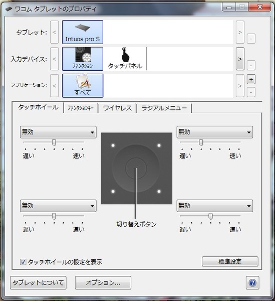Remove tablet with minus button in タブレット row
275x301 pixels.
tap(251, 39)
